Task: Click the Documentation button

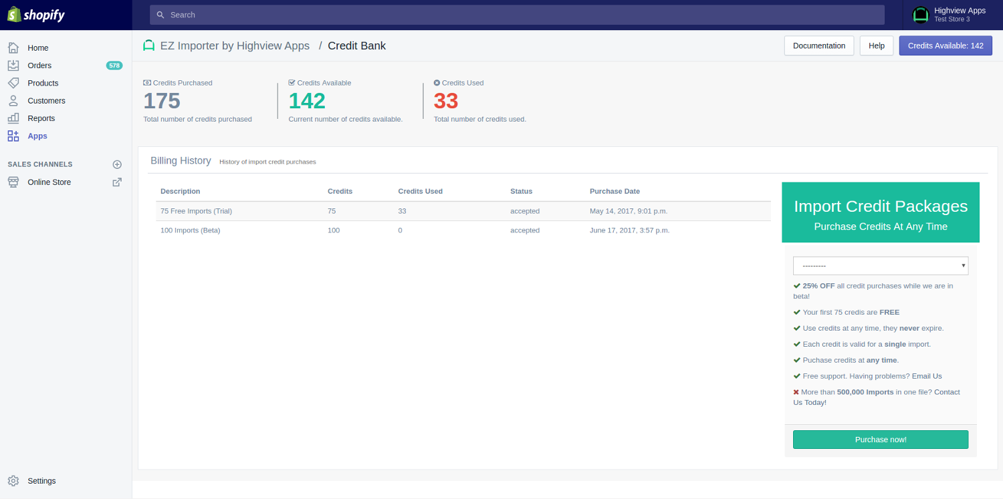Action: (818, 45)
